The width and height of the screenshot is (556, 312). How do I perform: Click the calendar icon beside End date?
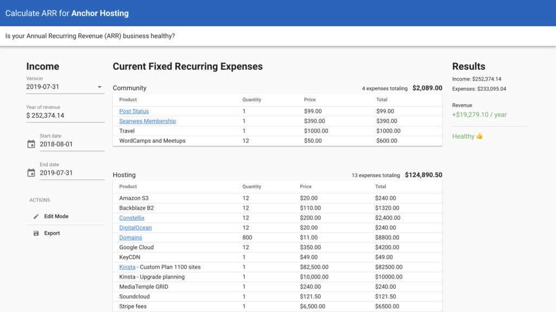31,173
